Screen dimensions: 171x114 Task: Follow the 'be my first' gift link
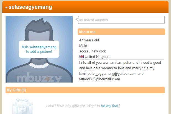pos(109,106)
